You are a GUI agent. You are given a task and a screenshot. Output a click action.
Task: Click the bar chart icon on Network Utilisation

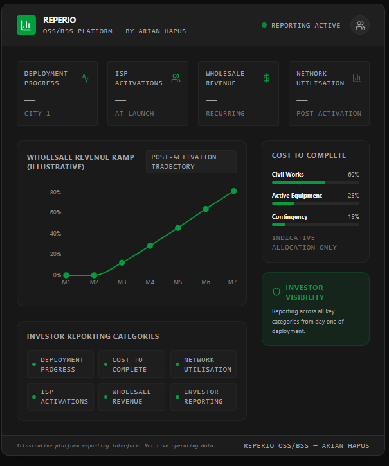(x=357, y=78)
